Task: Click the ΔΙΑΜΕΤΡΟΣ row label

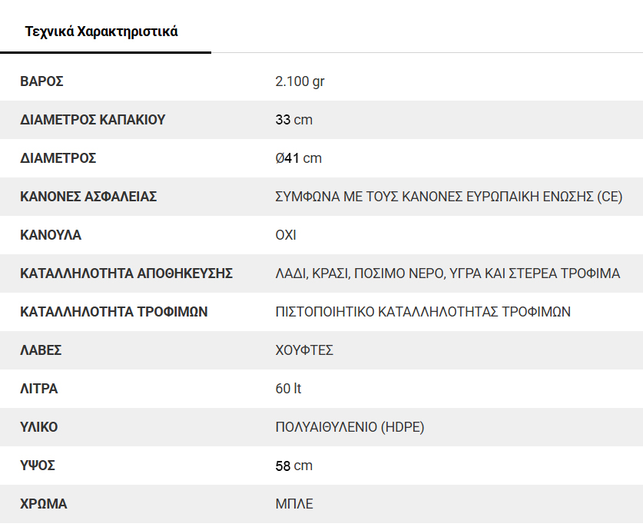Action: (x=58, y=158)
